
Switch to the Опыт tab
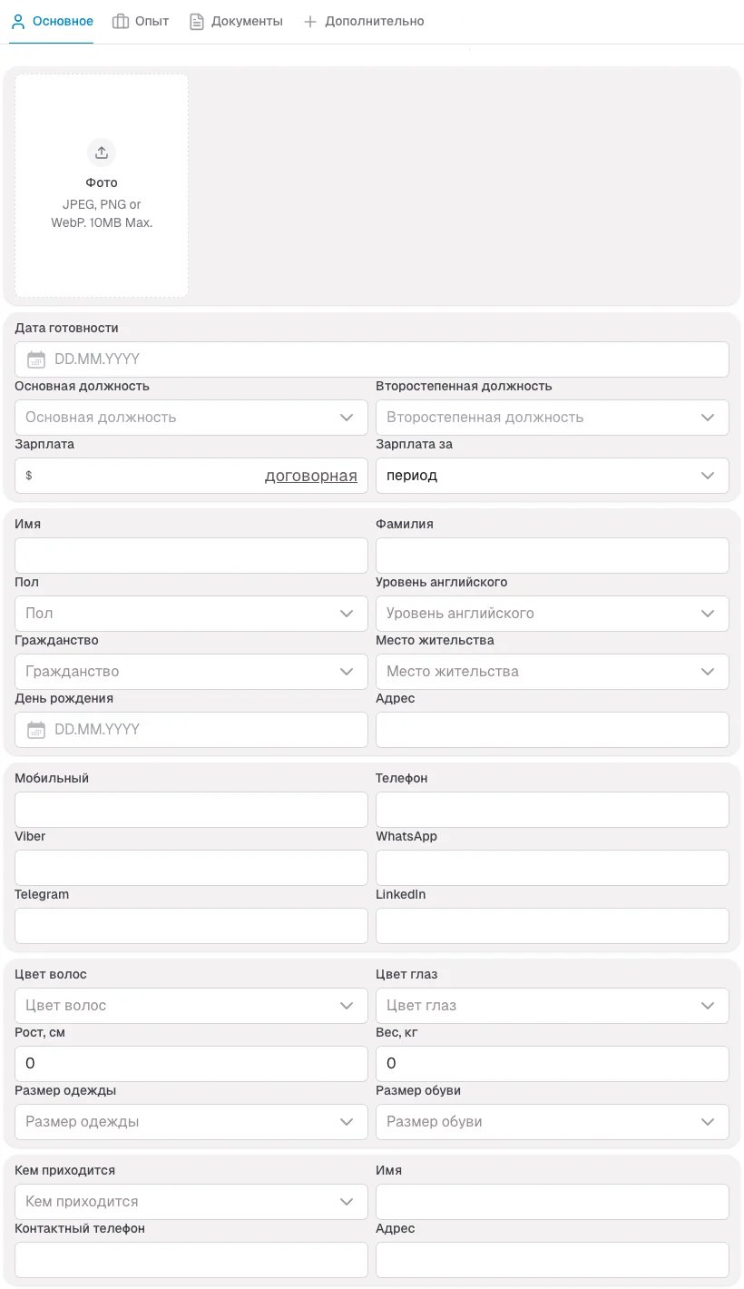point(151,21)
